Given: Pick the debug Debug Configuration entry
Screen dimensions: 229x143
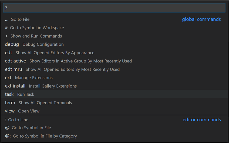Looking at the screenshot, I should pos(34,45).
